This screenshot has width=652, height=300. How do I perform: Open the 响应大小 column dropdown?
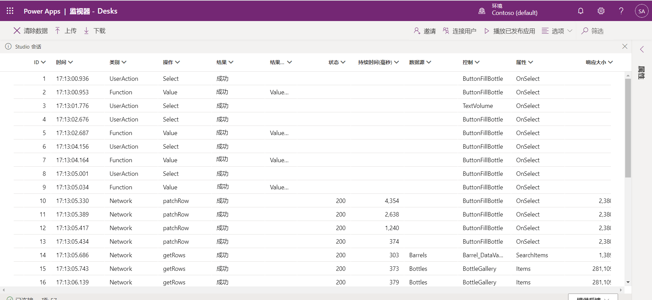[x=610, y=62]
